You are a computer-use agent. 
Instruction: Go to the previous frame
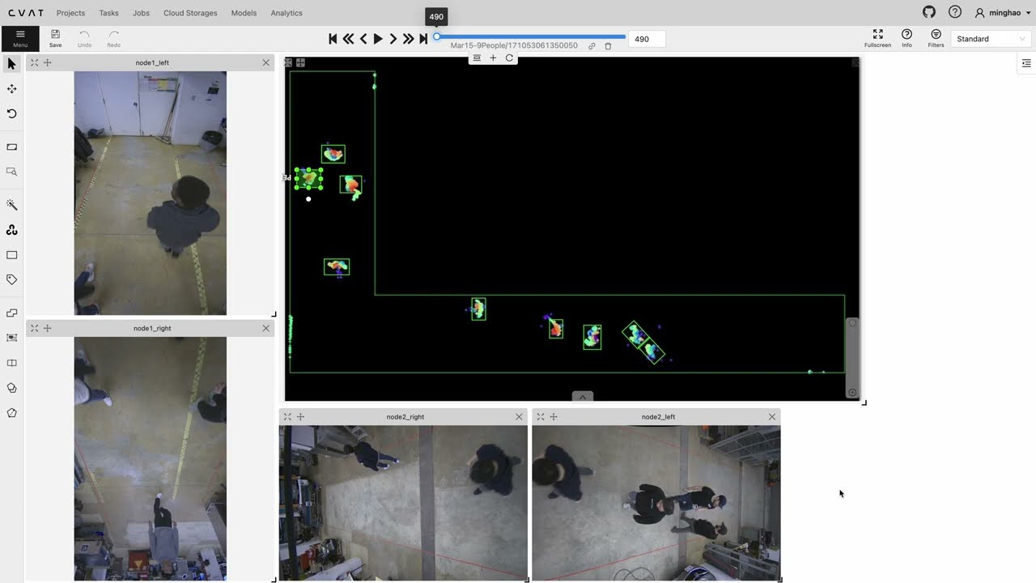[363, 39]
